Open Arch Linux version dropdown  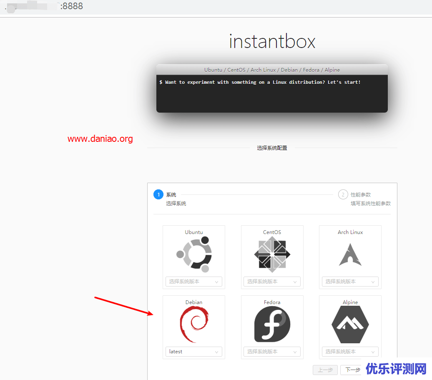(x=350, y=282)
